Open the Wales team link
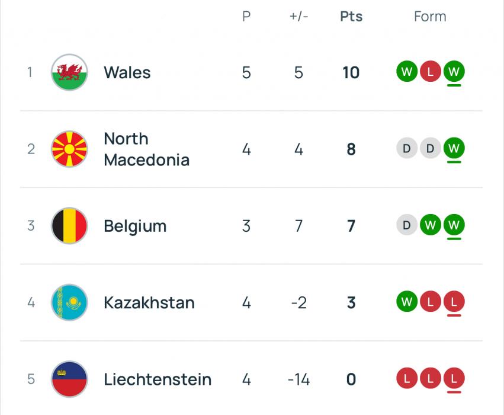The height and width of the screenshot is (415, 504). click(127, 72)
